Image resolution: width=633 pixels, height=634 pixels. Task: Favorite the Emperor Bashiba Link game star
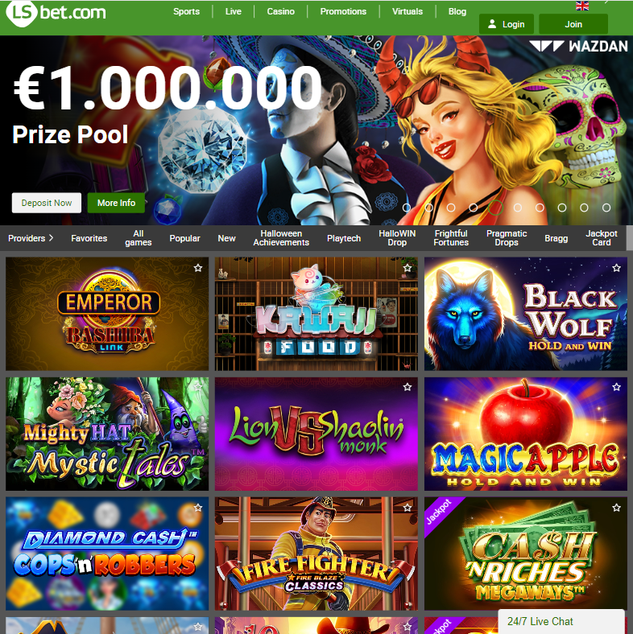(x=198, y=268)
